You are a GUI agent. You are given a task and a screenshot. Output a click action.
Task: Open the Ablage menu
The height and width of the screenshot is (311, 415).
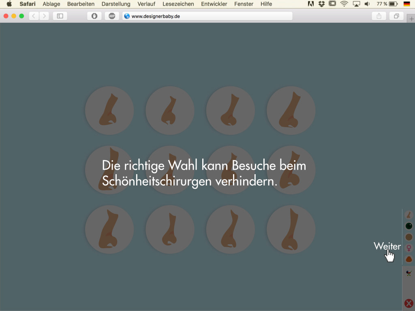pos(51,4)
